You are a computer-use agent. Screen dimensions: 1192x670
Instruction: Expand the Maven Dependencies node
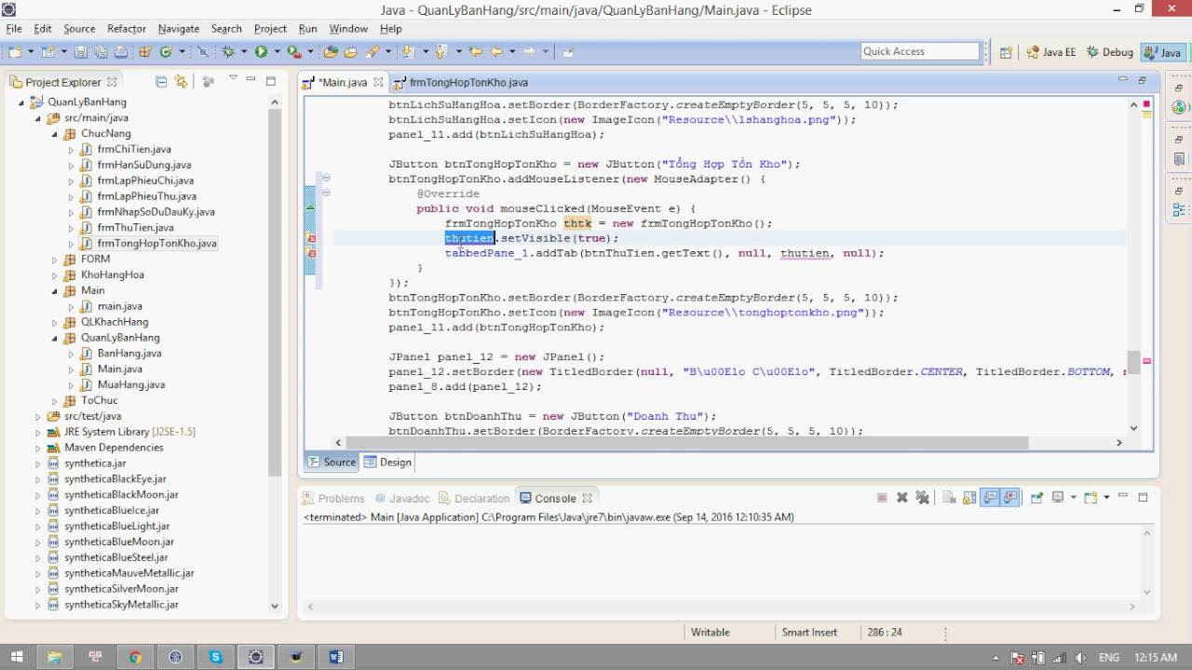click(x=37, y=448)
